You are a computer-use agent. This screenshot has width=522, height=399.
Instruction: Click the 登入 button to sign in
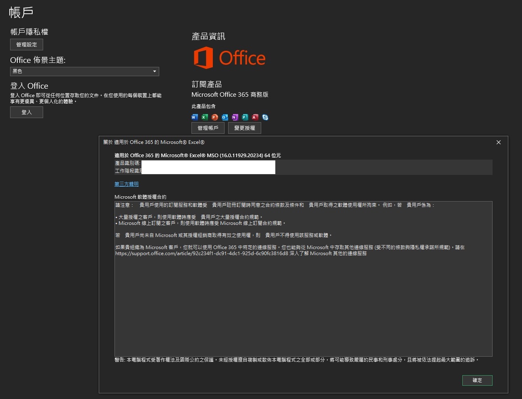(27, 112)
